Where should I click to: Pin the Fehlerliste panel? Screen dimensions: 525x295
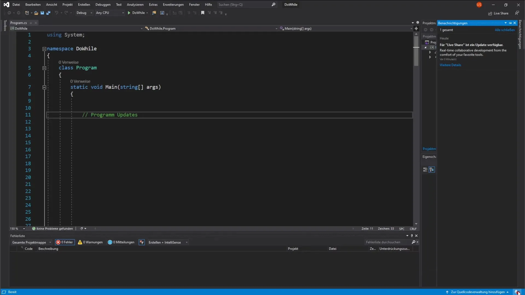pyautogui.click(x=412, y=236)
